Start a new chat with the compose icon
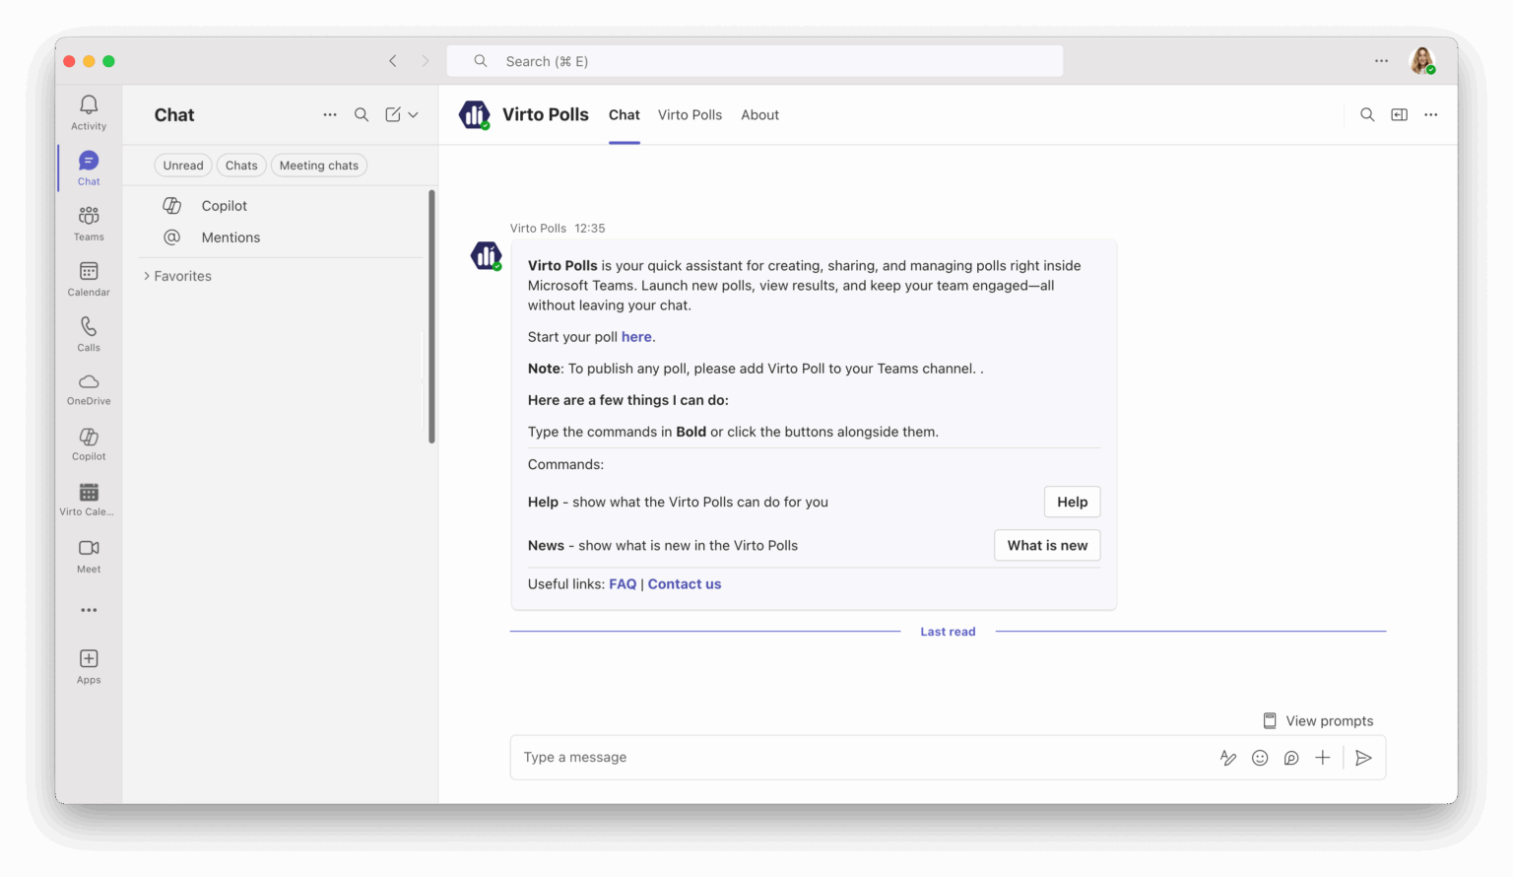 pyautogui.click(x=394, y=114)
